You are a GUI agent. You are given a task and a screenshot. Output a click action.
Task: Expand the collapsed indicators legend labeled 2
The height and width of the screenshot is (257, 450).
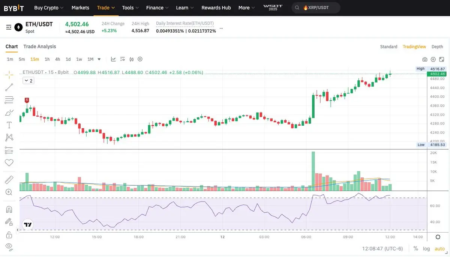pyautogui.click(x=28, y=81)
